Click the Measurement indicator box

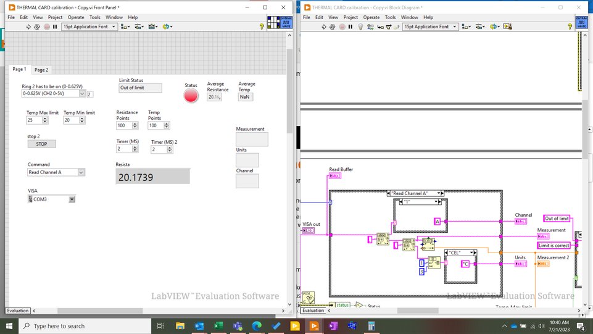coord(252,139)
